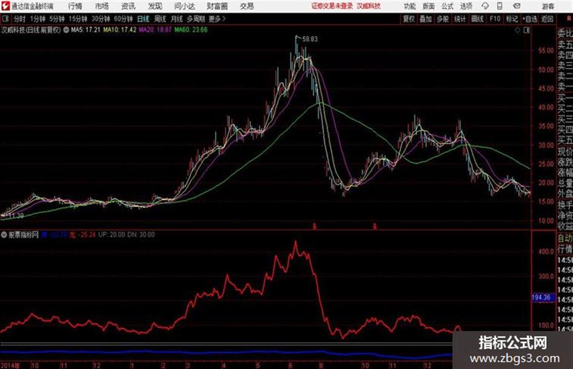Switch to 分时 period tab

(x=19, y=19)
